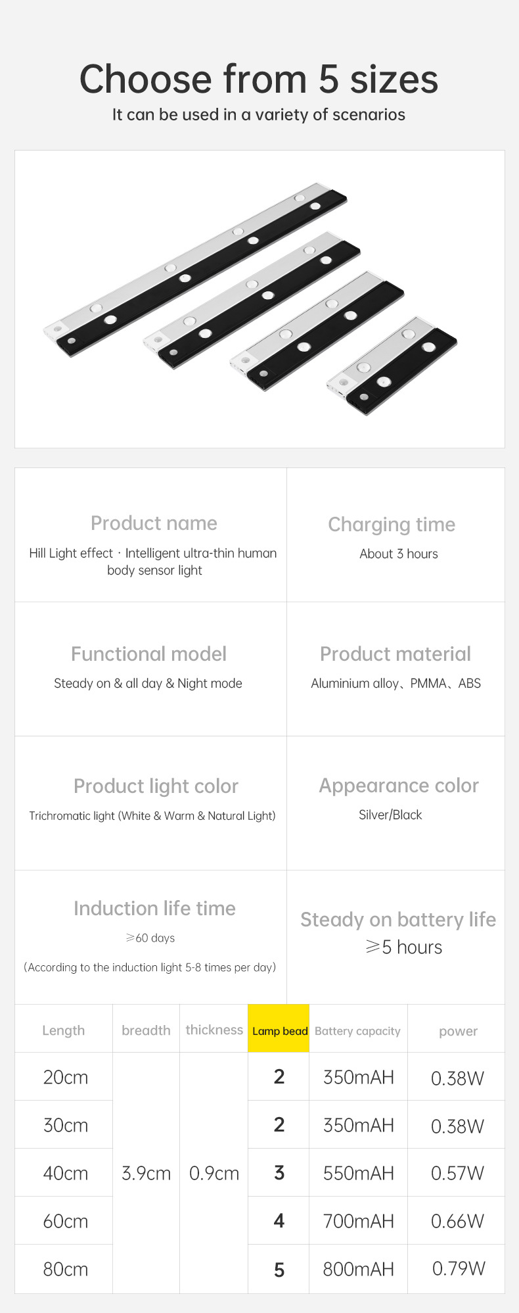Screen dimensions: 519x1313
Task: Click the yellow highlighted "Lamp bead" header
Action: tap(279, 1030)
